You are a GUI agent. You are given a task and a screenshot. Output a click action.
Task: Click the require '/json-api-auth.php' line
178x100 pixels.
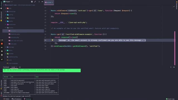pyautogui.click(x=69, y=22)
